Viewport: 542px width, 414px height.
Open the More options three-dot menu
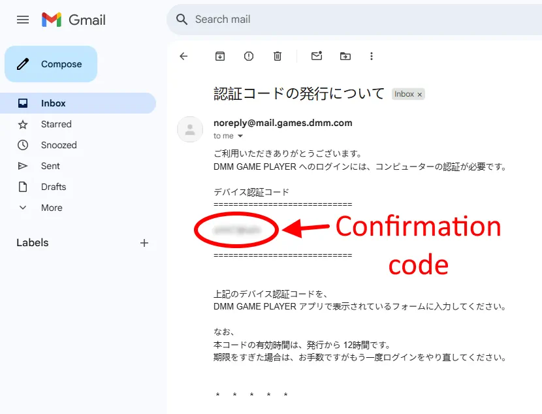[x=372, y=56]
